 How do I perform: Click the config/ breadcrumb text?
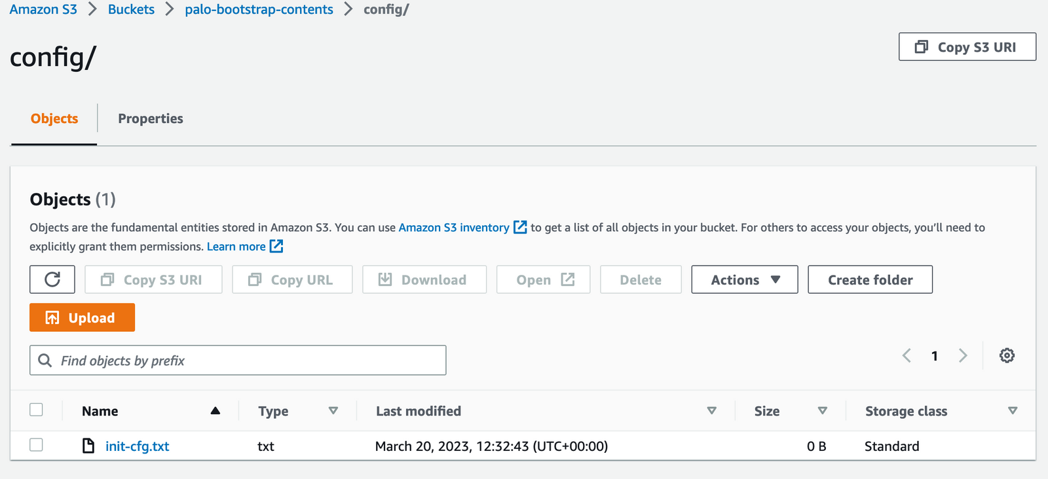click(386, 9)
